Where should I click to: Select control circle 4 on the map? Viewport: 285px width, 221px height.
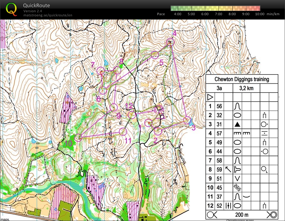coord(171,42)
